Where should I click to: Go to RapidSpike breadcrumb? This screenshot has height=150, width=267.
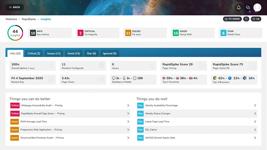pyautogui.click(x=29, y=19)
